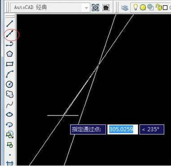Open the Insert Block tool
Viewport: 171px width, 166px height.
[x=9, y=135]
